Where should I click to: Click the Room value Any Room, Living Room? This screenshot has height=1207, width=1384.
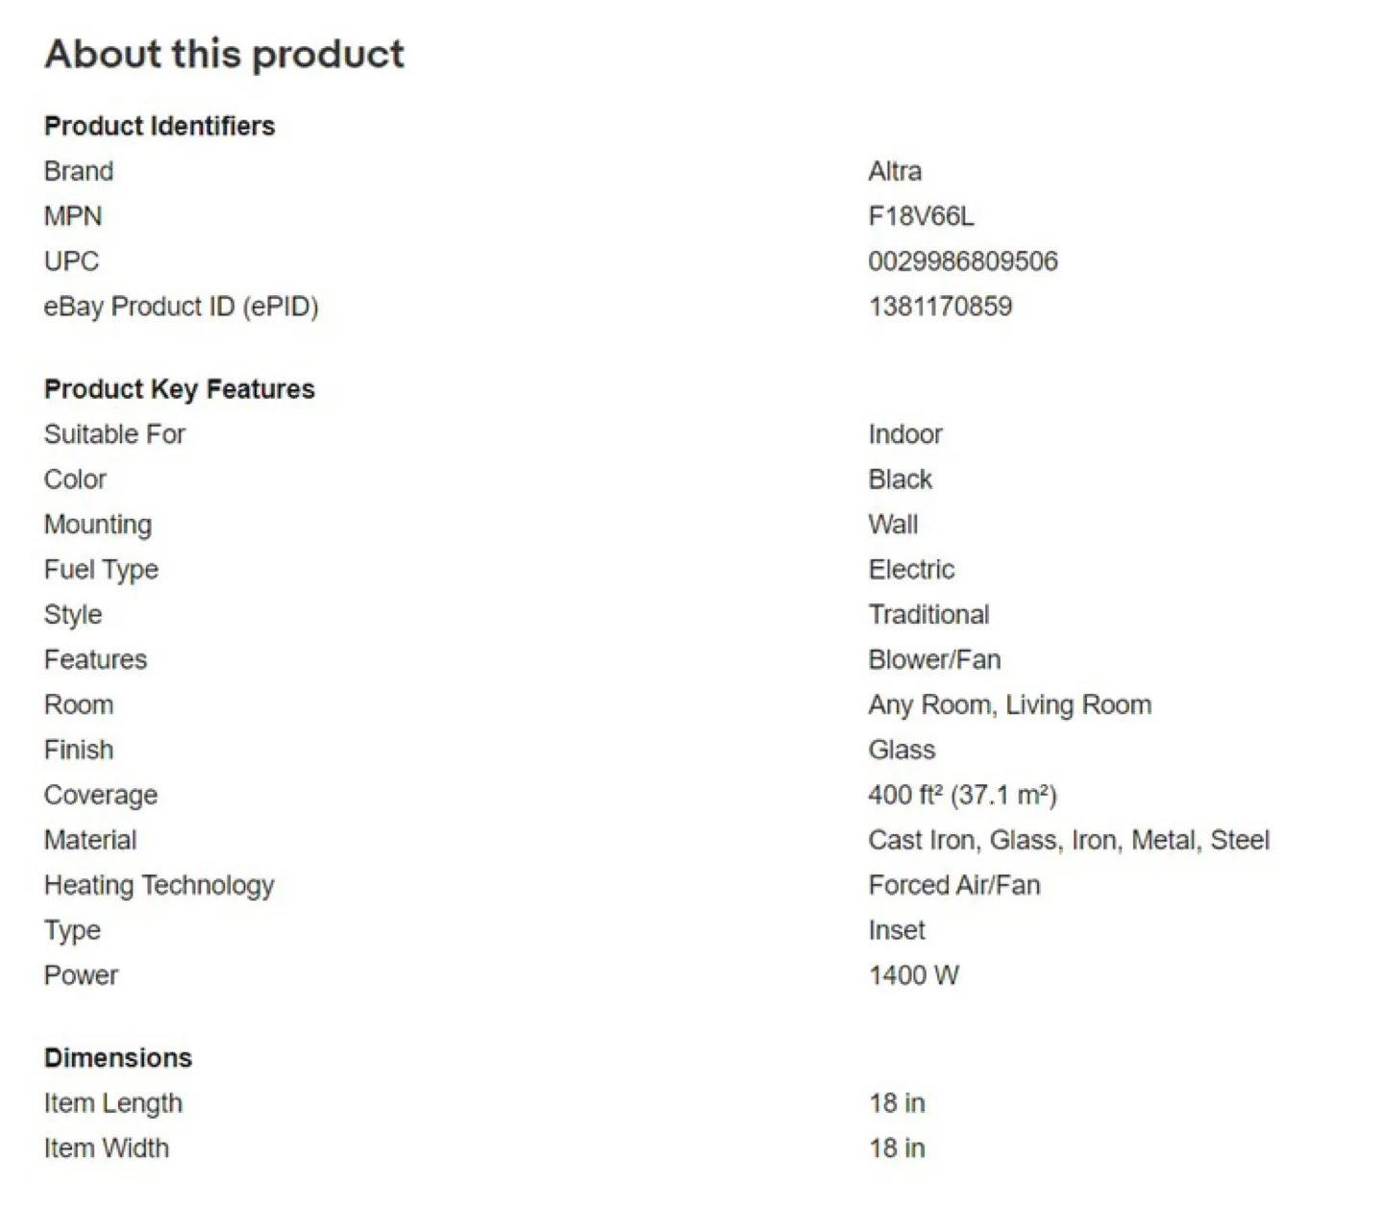coord(1009,705)
